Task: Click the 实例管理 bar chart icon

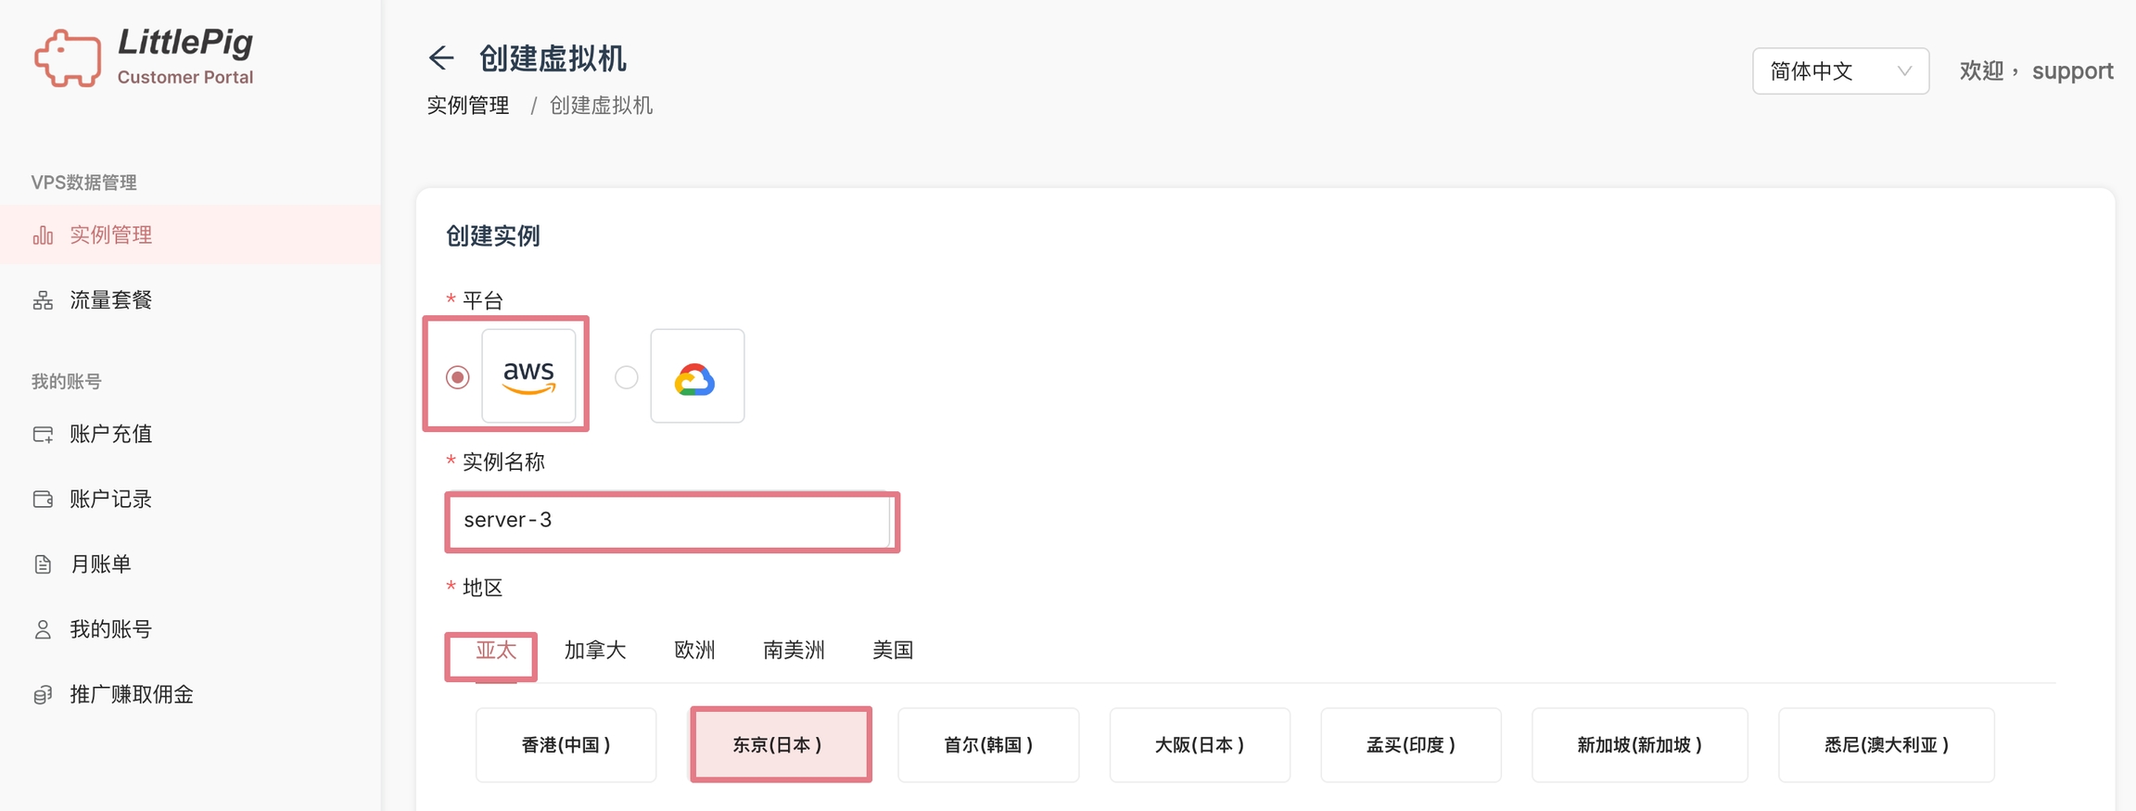Action: [x=43, y=235]
